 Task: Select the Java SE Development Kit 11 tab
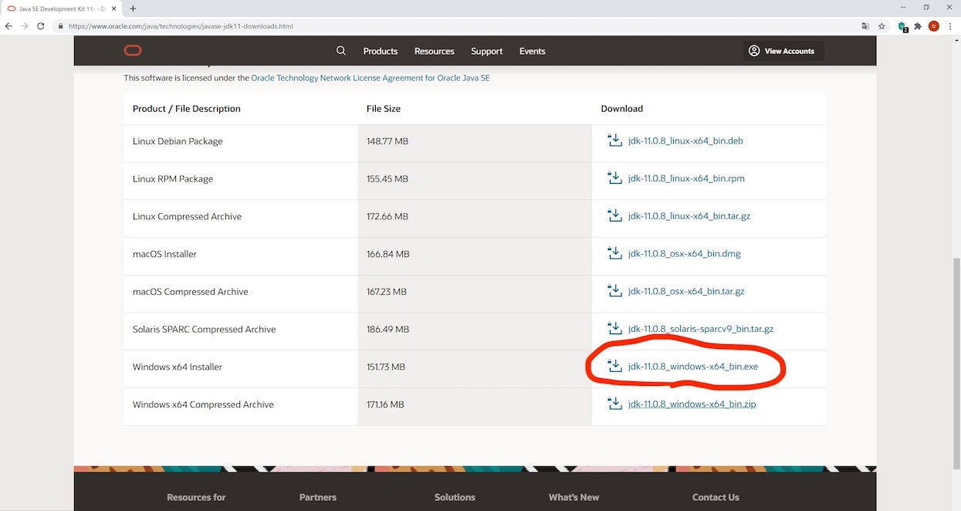click(x=62, y=8)
